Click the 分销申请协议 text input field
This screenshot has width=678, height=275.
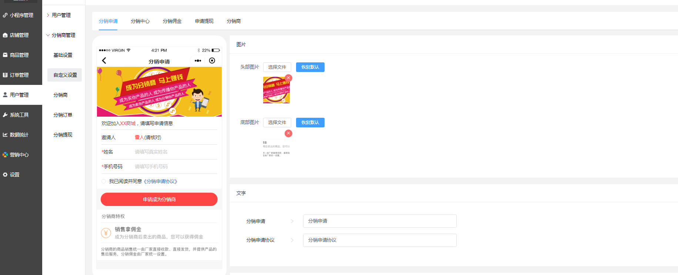[x=380, y=240]
